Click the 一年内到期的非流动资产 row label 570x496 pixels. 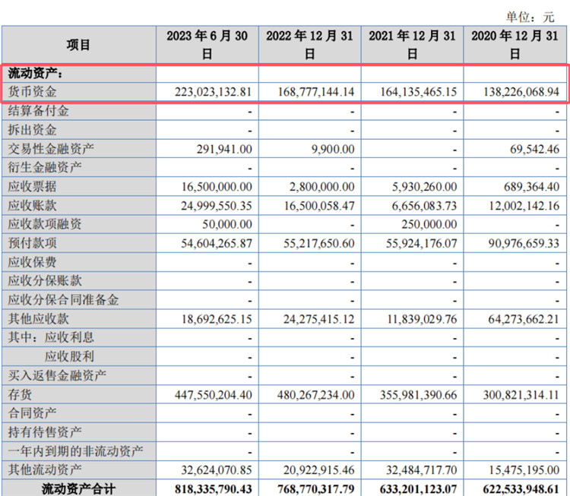(x=75, y=451)
